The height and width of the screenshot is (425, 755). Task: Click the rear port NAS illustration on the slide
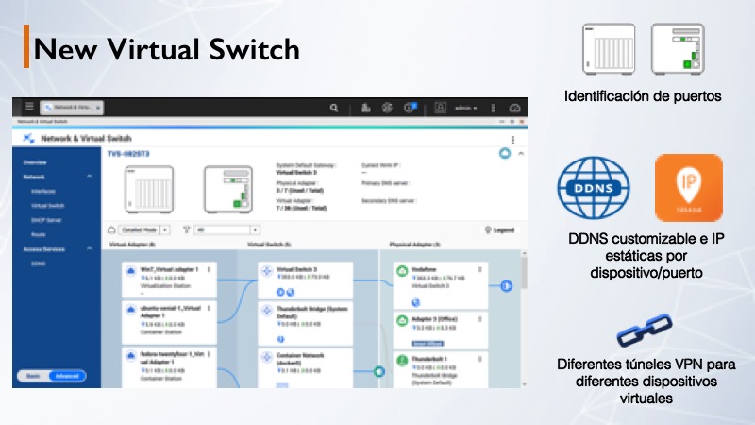click(678, 49)
